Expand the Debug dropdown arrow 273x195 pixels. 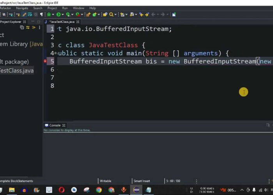click(53, 15)
